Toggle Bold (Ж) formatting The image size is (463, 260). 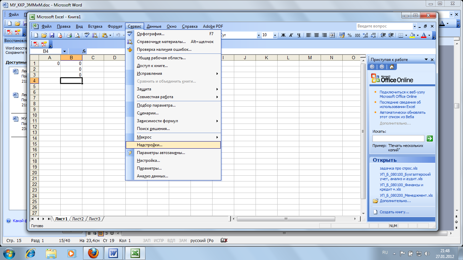283,35
